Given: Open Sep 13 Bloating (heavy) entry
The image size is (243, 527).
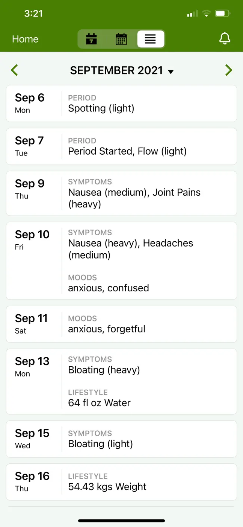Looking at the screenshot, I should [x=104, y=370].
